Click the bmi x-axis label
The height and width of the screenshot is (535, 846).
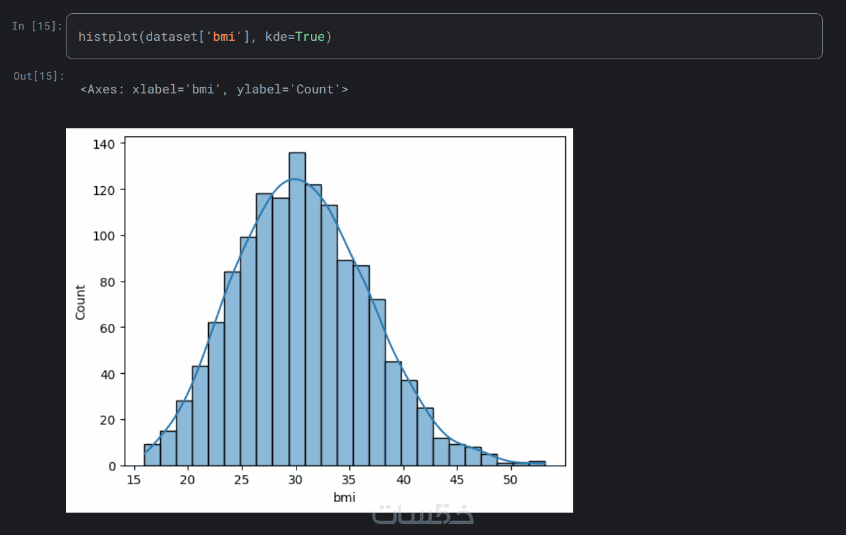click(345, 497)
